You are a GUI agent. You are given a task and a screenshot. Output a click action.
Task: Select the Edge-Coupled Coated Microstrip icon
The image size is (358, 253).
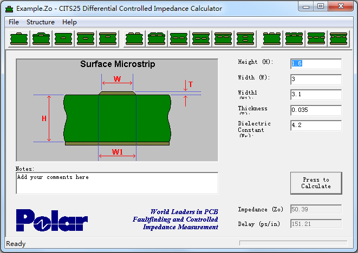pos(157,38)
